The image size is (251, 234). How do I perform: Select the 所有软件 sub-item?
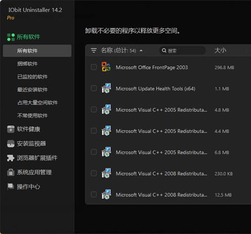(37, 51)
